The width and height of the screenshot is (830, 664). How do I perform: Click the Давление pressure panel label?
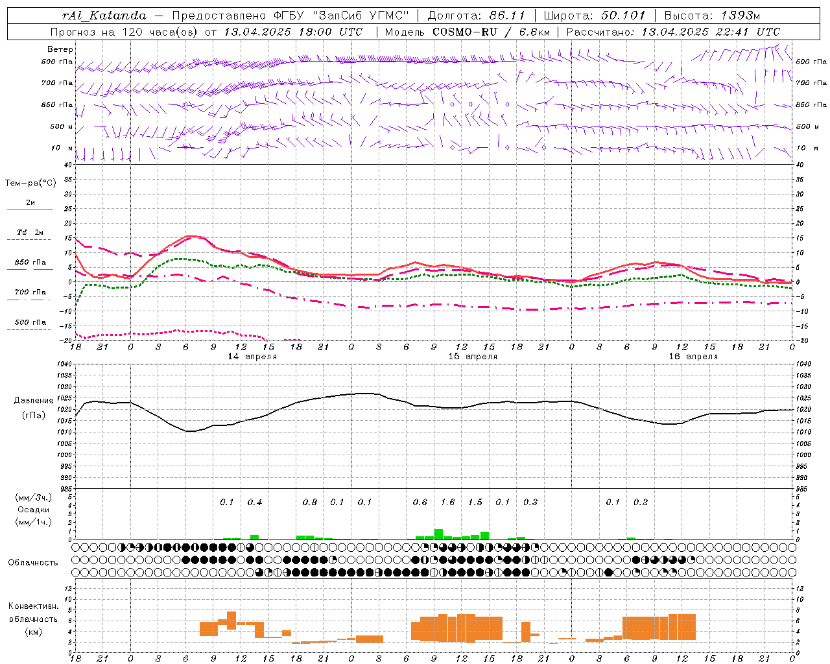click(x=34, y=401)
